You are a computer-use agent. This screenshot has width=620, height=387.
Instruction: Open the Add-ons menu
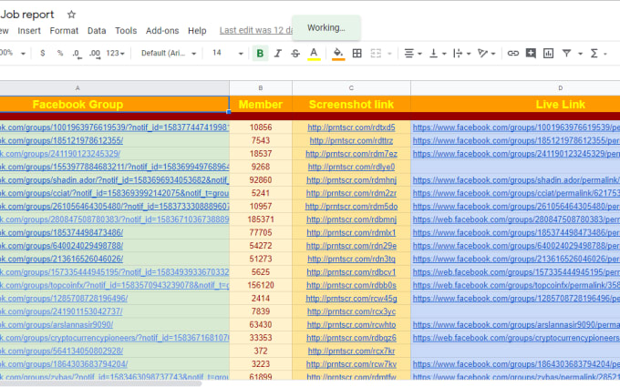pyautogui.click(x=162, y=30)
